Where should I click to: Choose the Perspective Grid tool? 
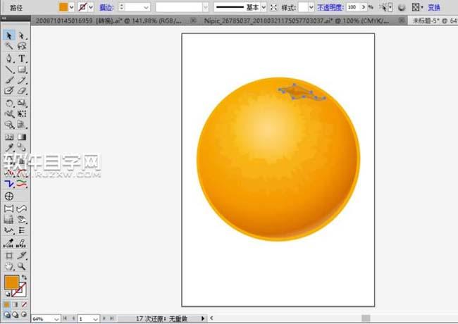(x=22, y=125)
